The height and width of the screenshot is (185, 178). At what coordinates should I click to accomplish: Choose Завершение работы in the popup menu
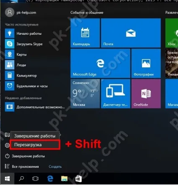click(x=35, y=136)
